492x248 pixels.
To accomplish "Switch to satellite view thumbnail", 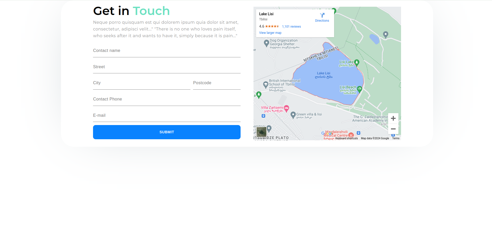I will 262,132.
